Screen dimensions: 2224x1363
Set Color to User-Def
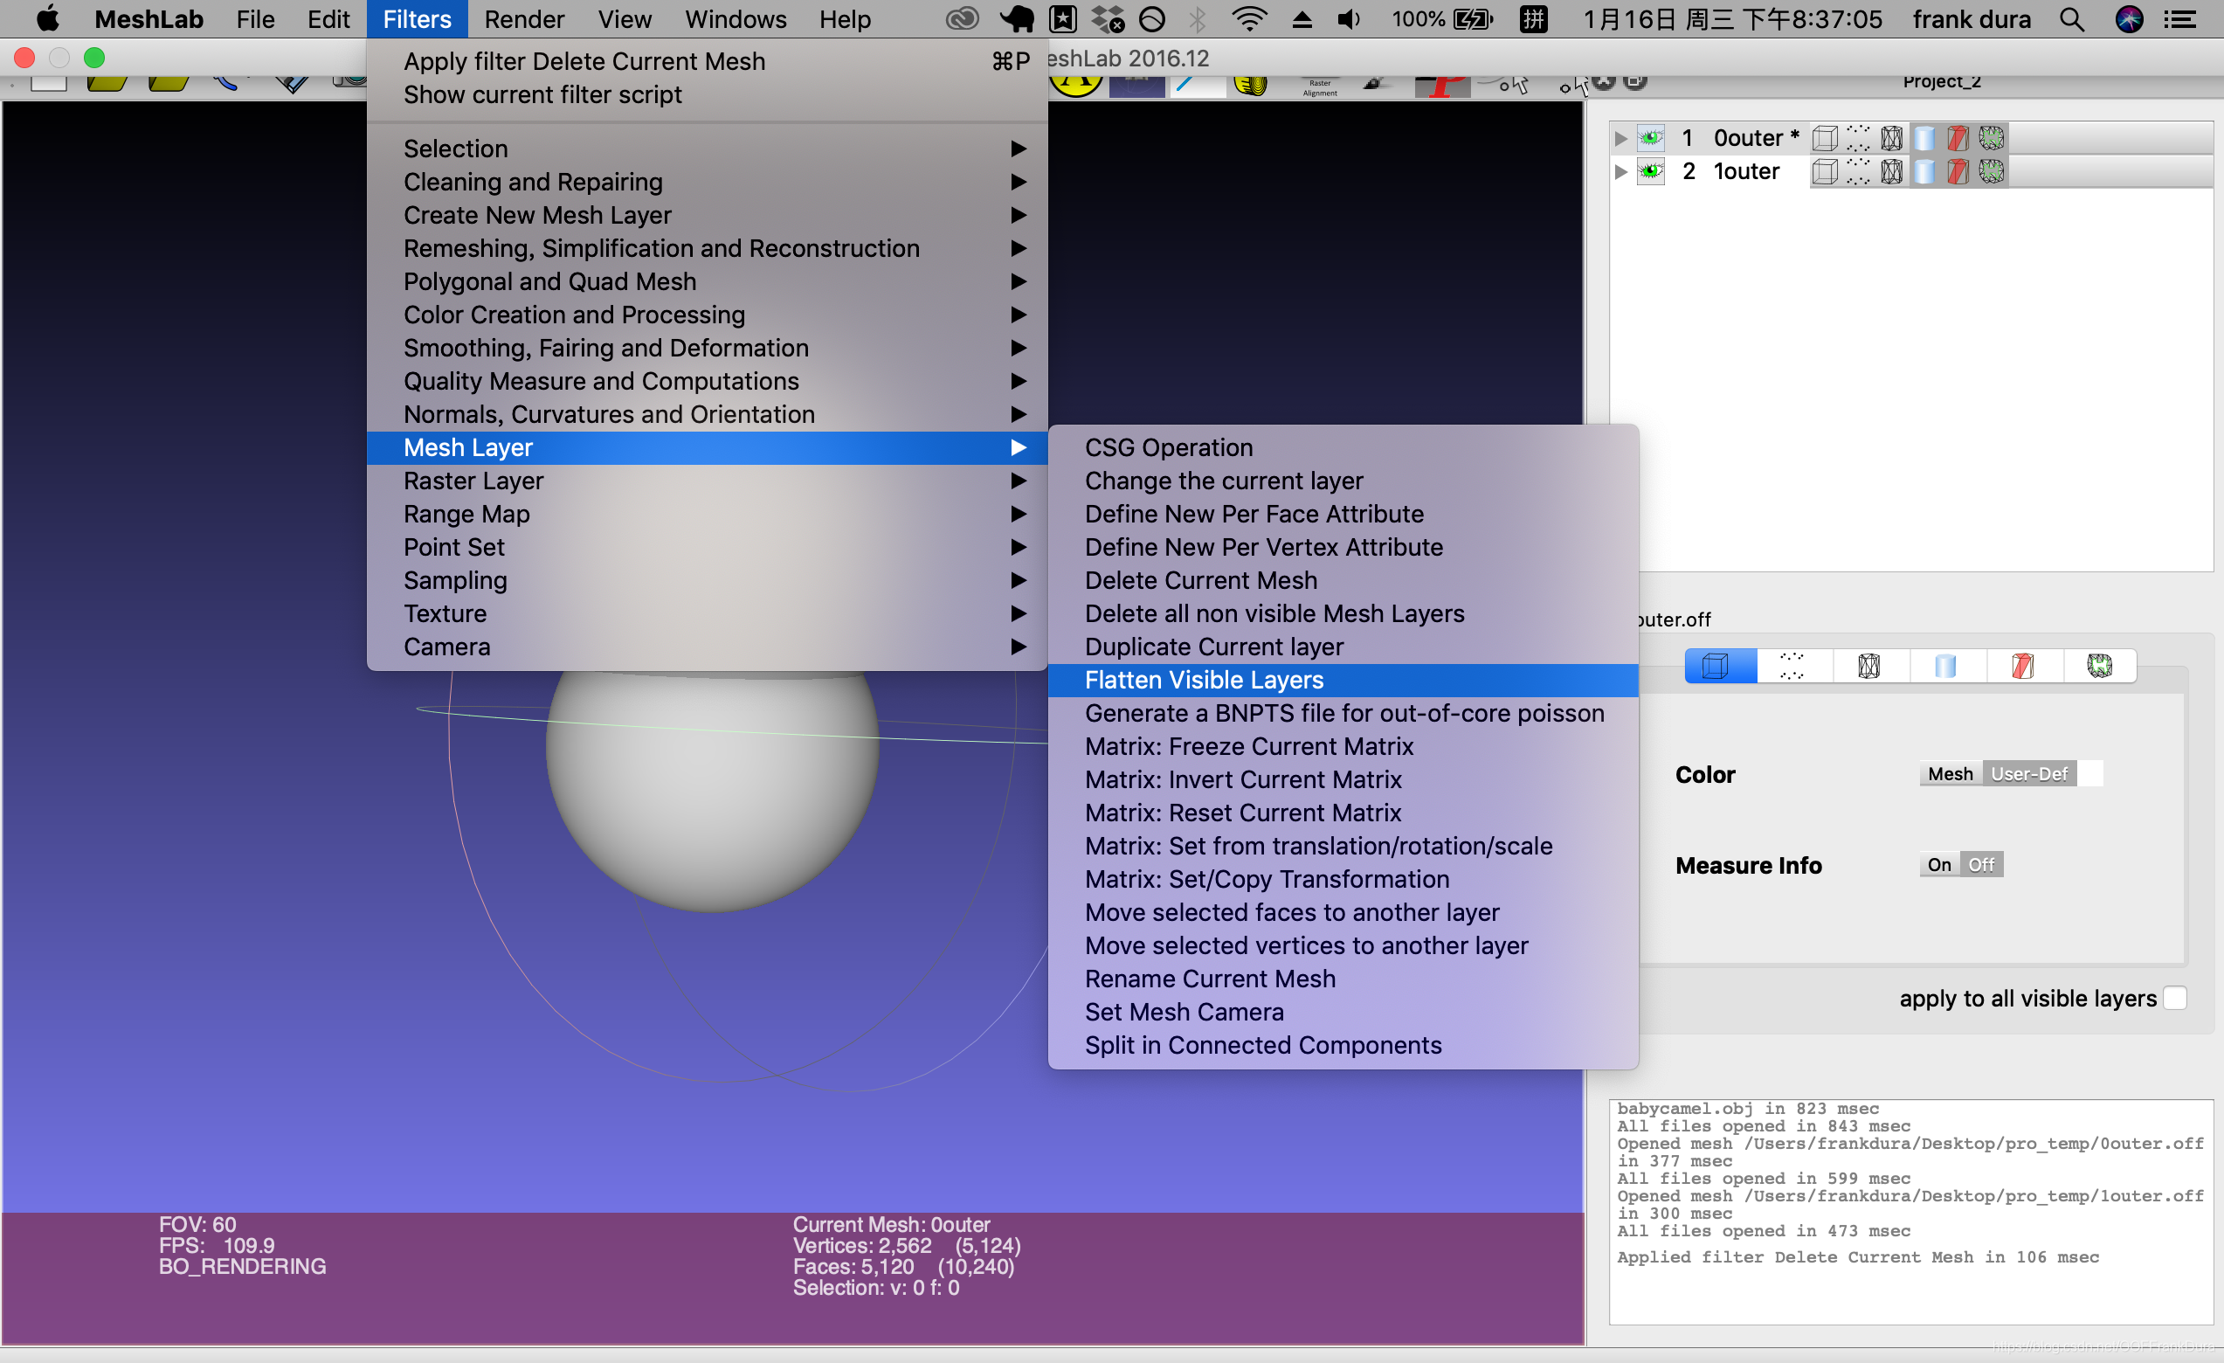[x=2028, y=773]
